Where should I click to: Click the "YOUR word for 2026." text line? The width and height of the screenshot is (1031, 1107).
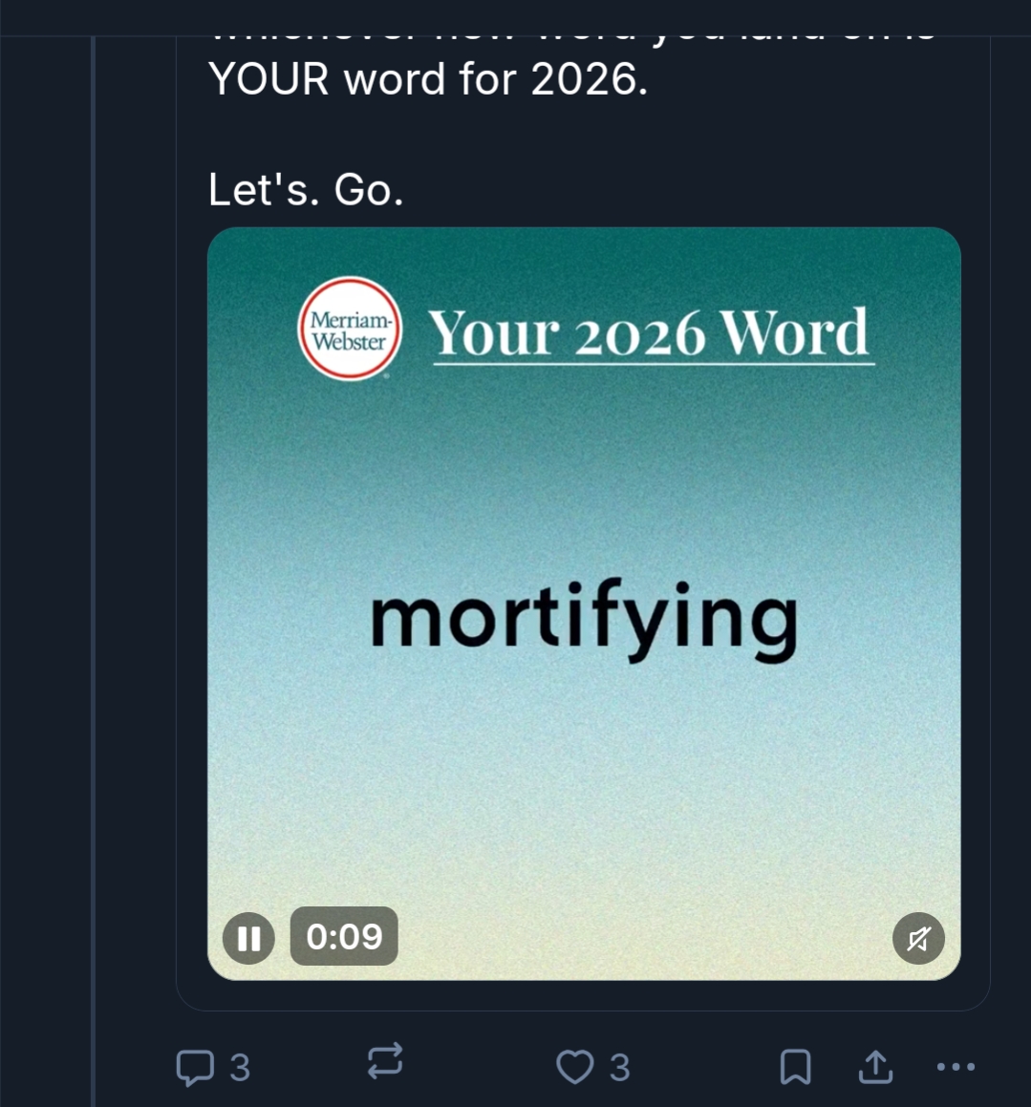tap(428, 79)
